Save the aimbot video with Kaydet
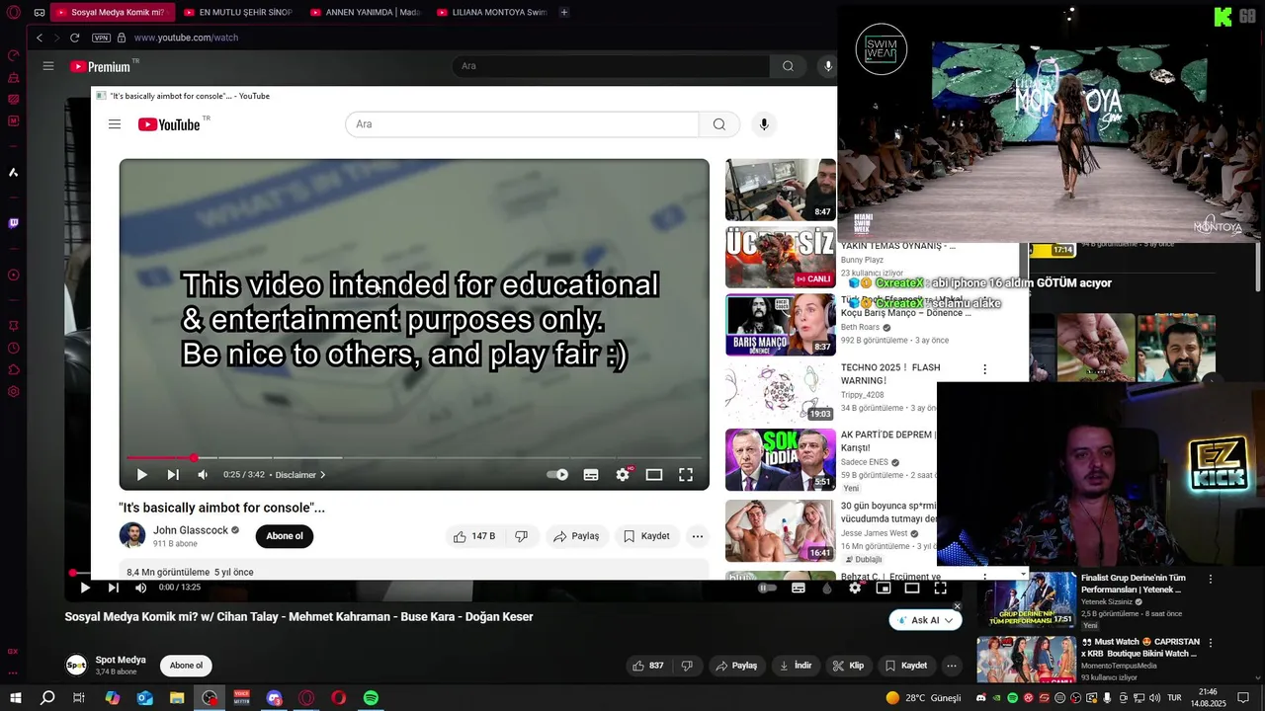 coord(646,536)
